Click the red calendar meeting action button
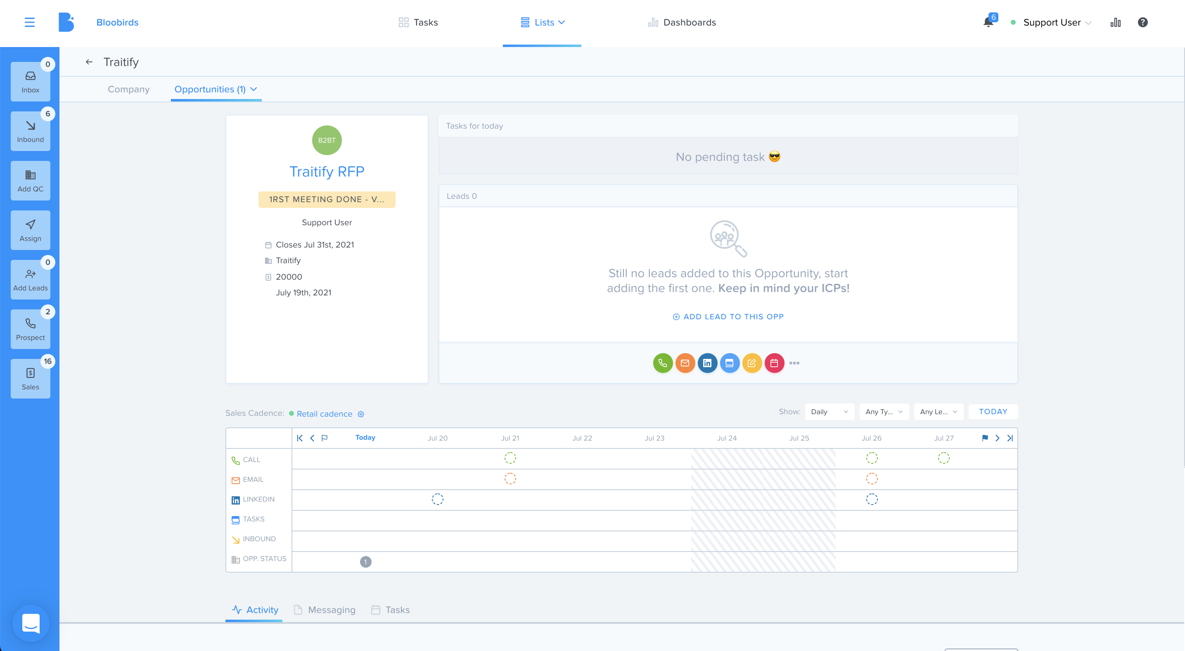Viewport: 1185px width, 651px height. [774, 363]
